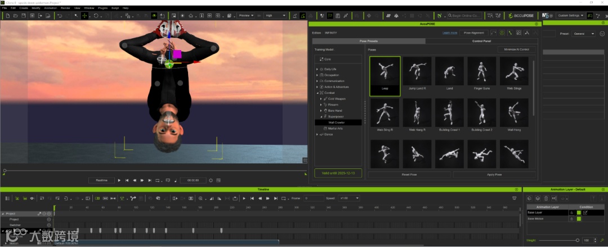Click the Reset Pose button

click(409, 175)
